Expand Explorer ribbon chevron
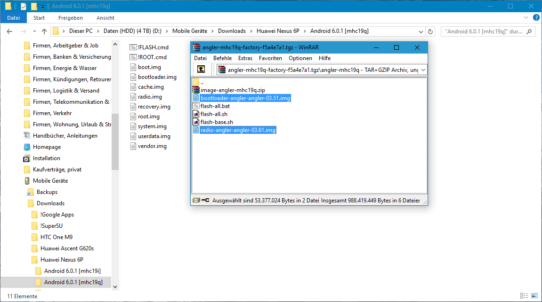This screenshot has height=302, width=542. pos(526,17)
